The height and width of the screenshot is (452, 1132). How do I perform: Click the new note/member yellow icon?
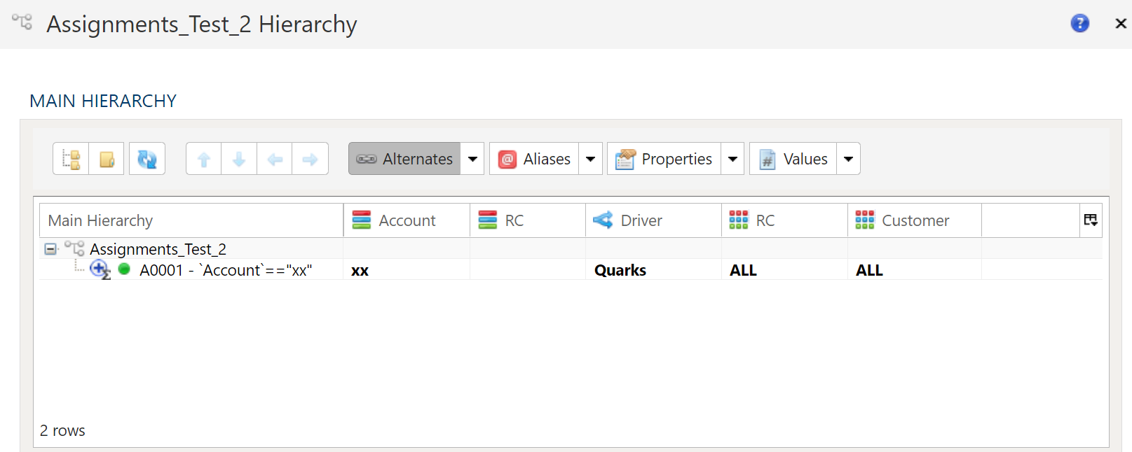[107, 159]
